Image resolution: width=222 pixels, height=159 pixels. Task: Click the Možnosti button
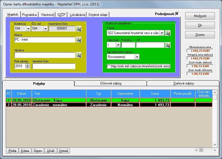[200, 16]
